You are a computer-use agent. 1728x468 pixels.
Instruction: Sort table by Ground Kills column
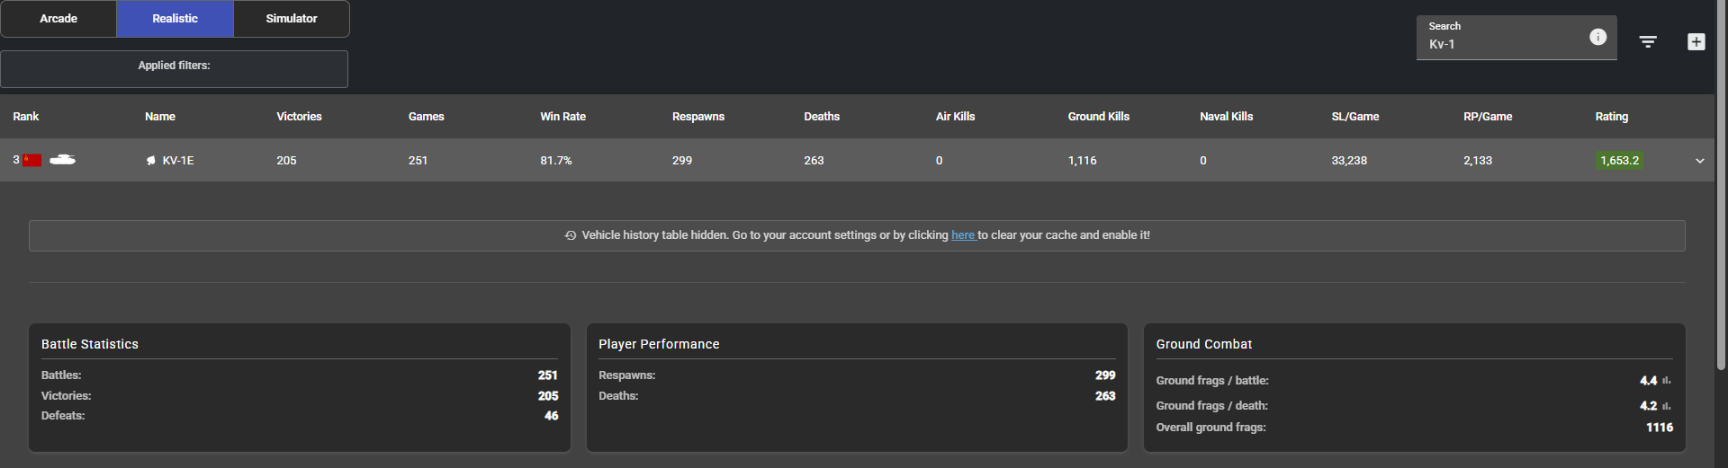click(1098, 117)
